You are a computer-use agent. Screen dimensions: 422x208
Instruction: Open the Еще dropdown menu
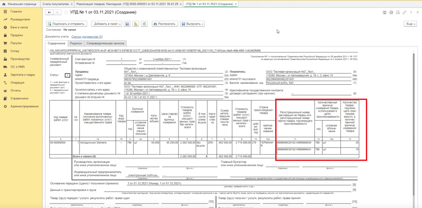[x=409, y=23]
